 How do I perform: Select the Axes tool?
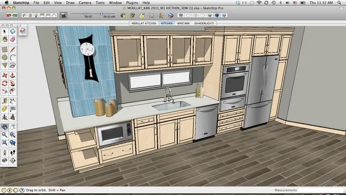tap(5, 117)
